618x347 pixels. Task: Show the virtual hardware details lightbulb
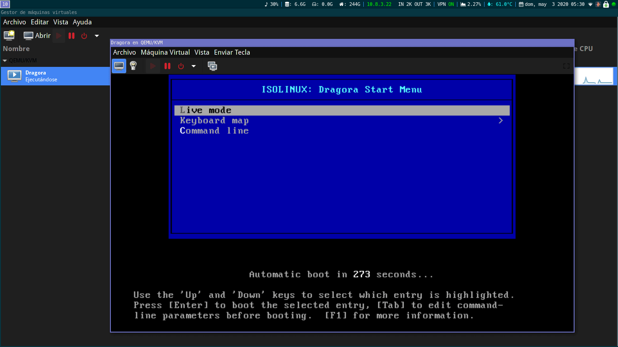pyautogui.click(x=133, y=66)
